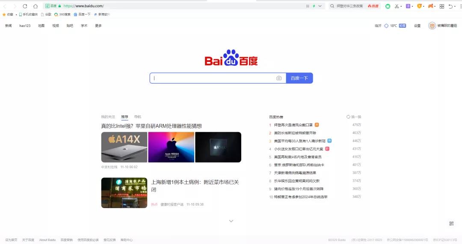Click the user avatar in top right
This screenshot has width=462, height=244.
coord(432,26)
